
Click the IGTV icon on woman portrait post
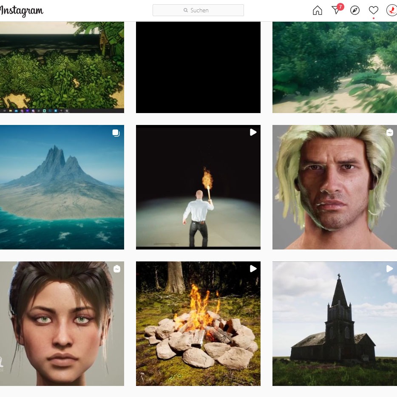coord(116,269)
